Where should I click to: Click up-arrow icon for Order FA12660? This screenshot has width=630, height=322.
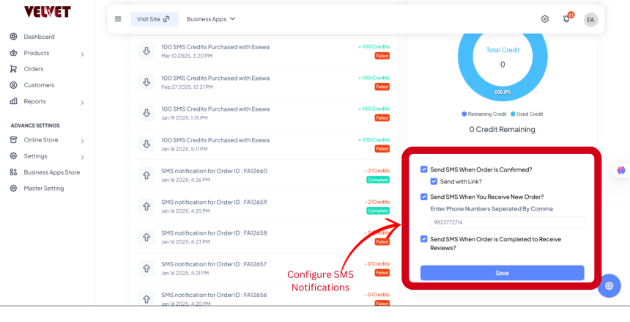click(147, 175)
